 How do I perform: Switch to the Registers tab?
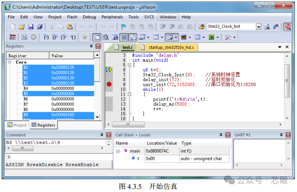click(x=43, y=125)
